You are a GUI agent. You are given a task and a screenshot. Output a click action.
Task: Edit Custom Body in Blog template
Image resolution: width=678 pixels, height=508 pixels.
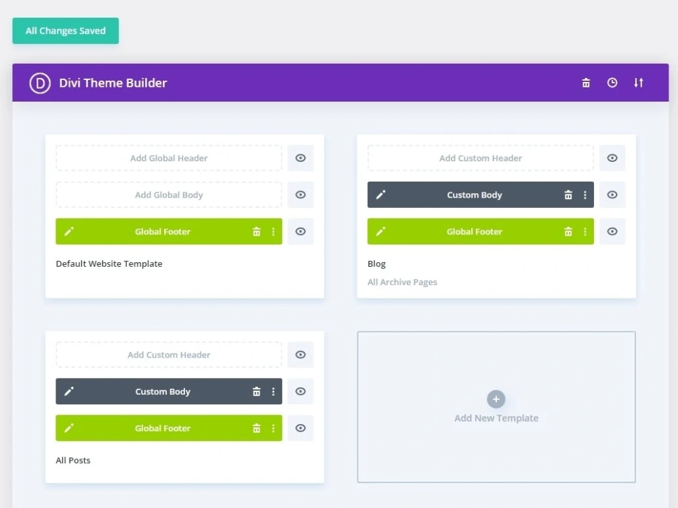[x=380, y=195]
